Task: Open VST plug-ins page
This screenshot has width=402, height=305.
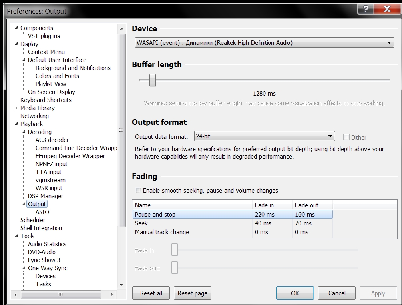Action: 44,36
